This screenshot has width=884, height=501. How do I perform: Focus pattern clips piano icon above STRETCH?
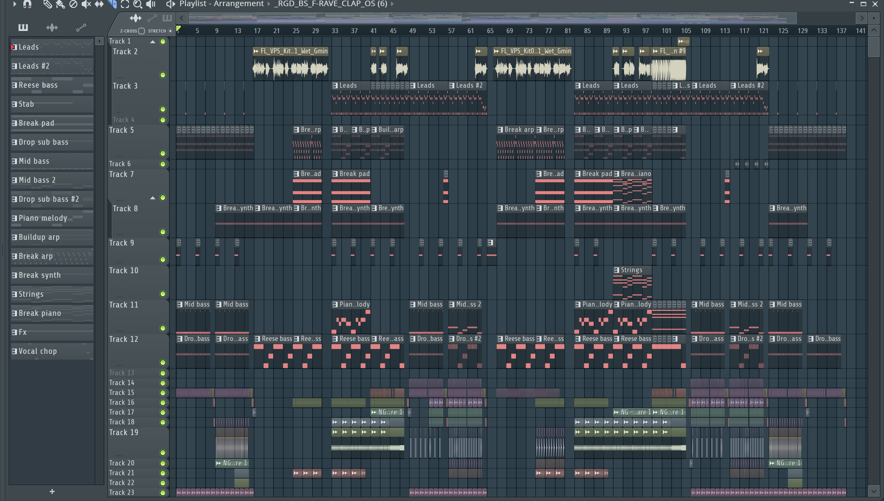tap(167, 18)
